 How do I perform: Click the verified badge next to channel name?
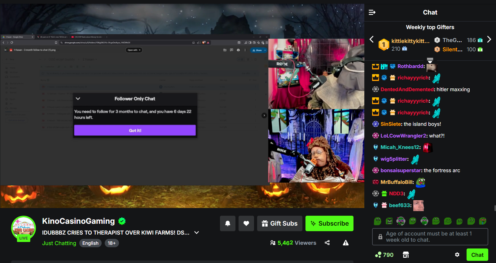(x=122, y=221)
